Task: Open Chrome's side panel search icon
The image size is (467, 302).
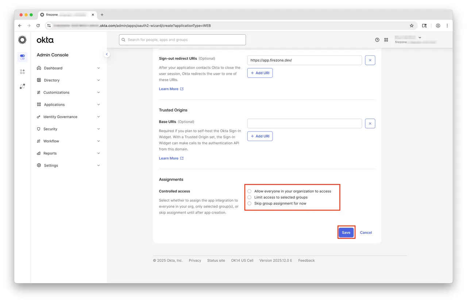Action: pos(424,26)
